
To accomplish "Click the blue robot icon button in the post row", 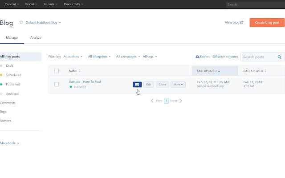I will [x=137, y=85].
